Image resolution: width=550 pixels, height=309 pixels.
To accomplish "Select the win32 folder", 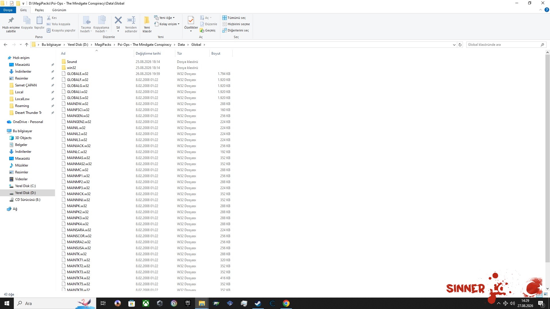I will (x=71, y=68).
